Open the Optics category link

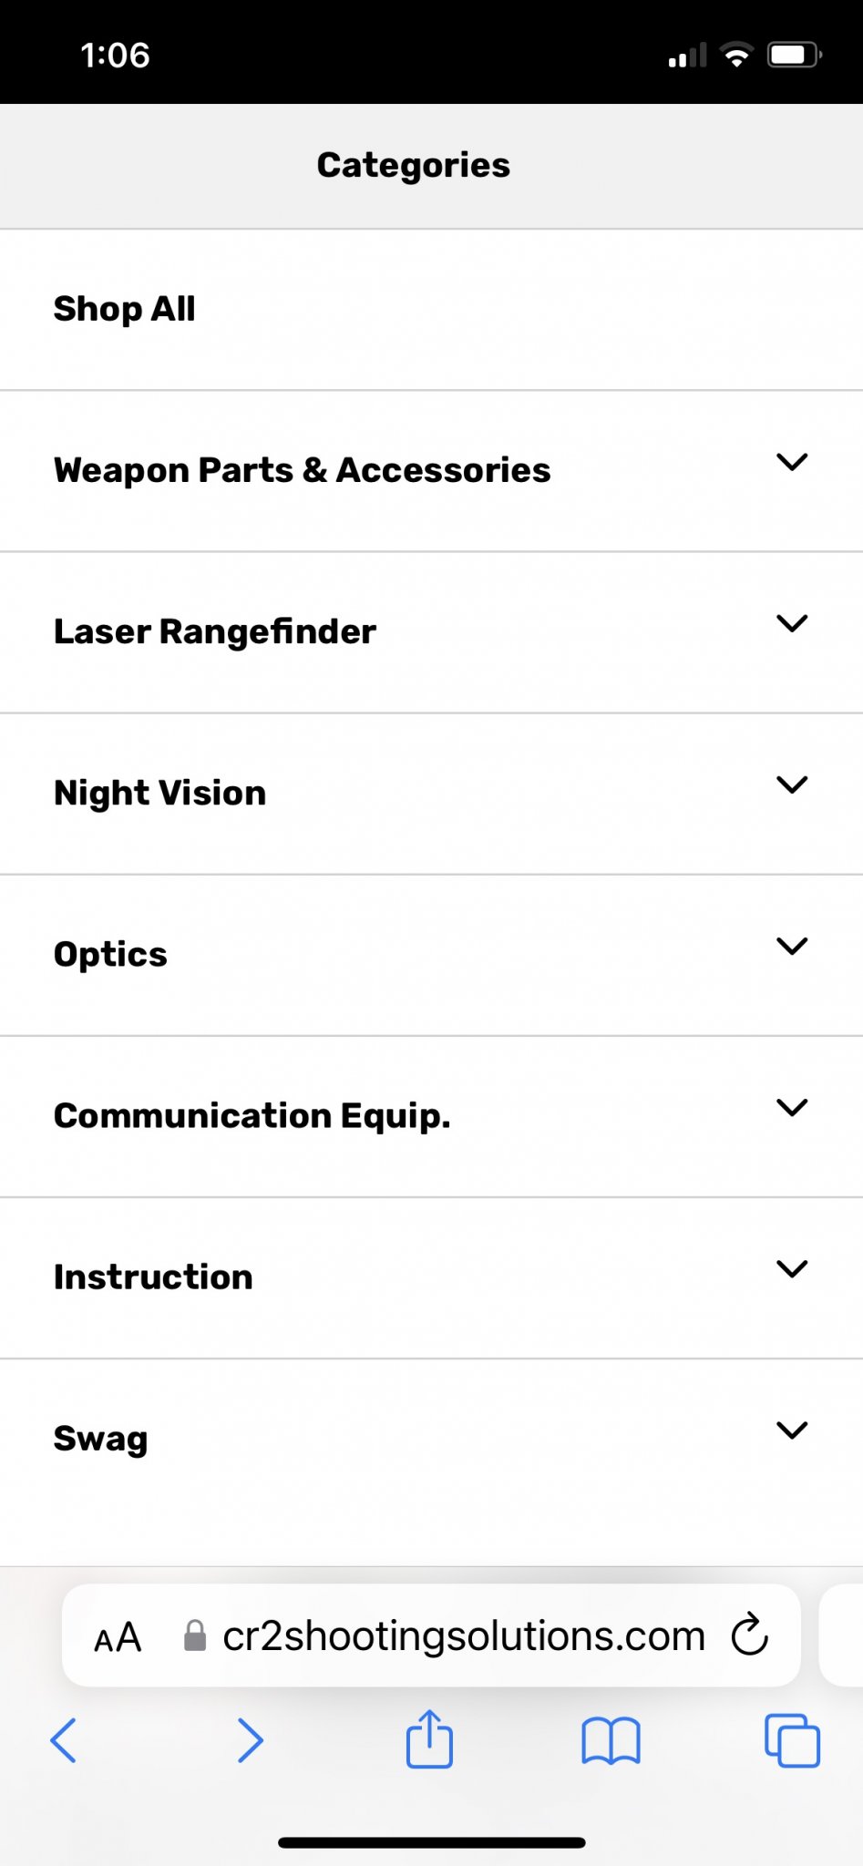[x=110, y=954]
